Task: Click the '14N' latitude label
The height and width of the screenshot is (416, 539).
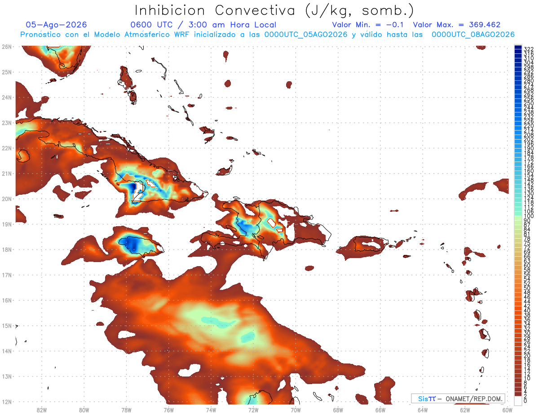Action: click(6, 351)
